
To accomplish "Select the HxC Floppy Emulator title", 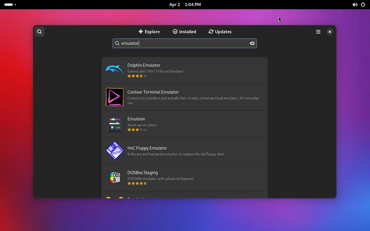I will (147, 148).
